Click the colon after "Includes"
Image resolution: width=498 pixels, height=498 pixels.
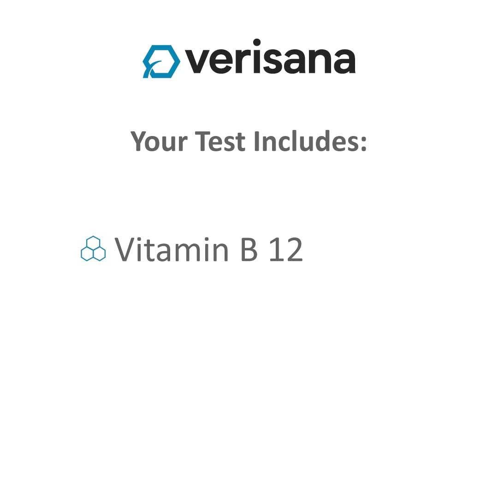364,143
